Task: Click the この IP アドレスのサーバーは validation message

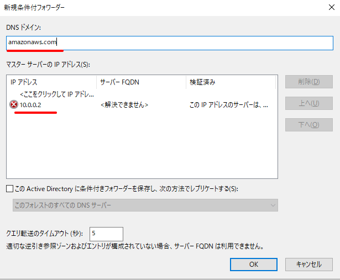Action: (229, 105)
